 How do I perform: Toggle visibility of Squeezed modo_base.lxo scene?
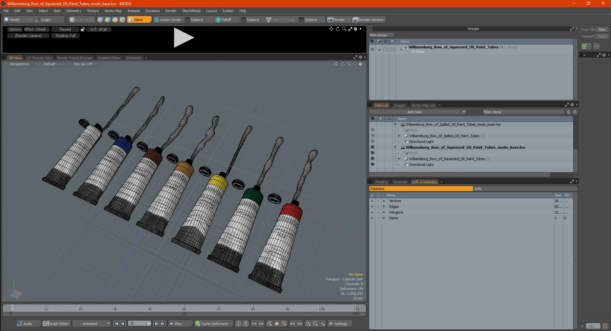(372, 147)
